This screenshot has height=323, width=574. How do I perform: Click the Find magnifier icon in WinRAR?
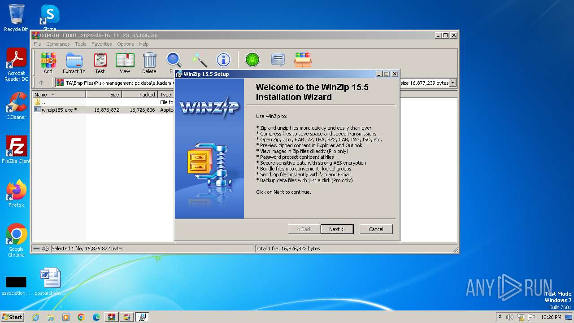[x=173, y=61]
